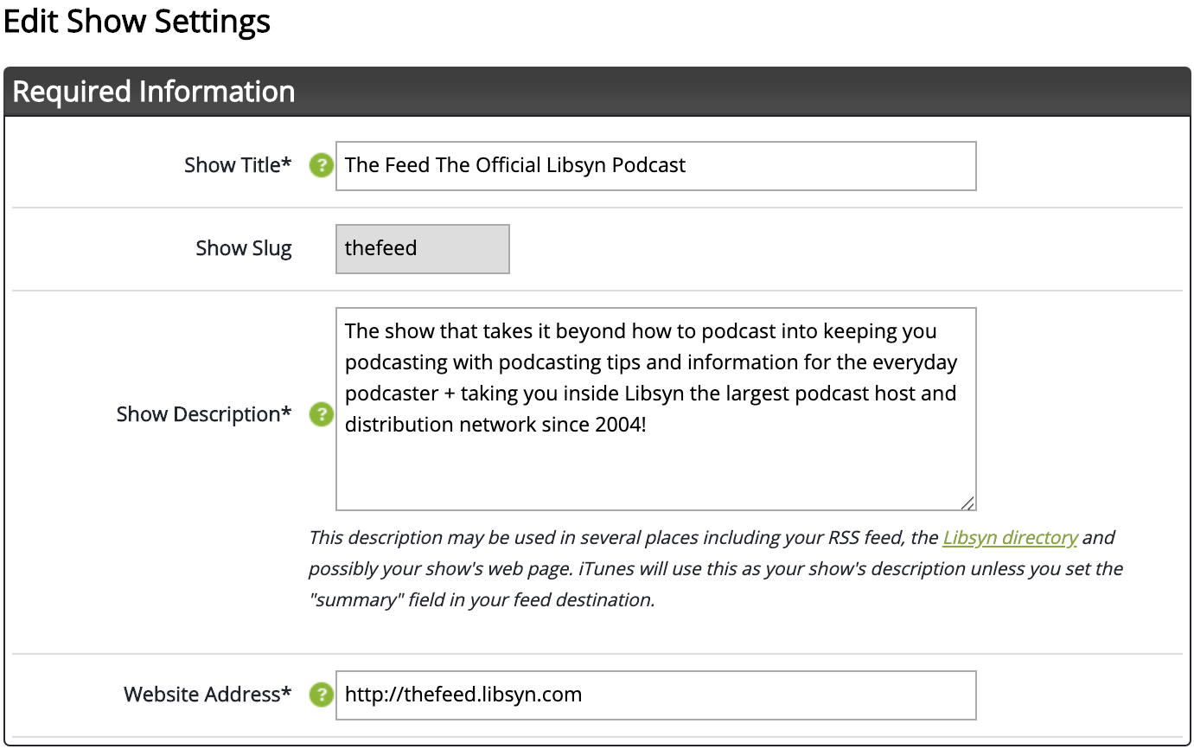Screen dimensions: 1194x749
Task: Click the Show Slug label
Action: pyautogui.click(x=244, y=248)
